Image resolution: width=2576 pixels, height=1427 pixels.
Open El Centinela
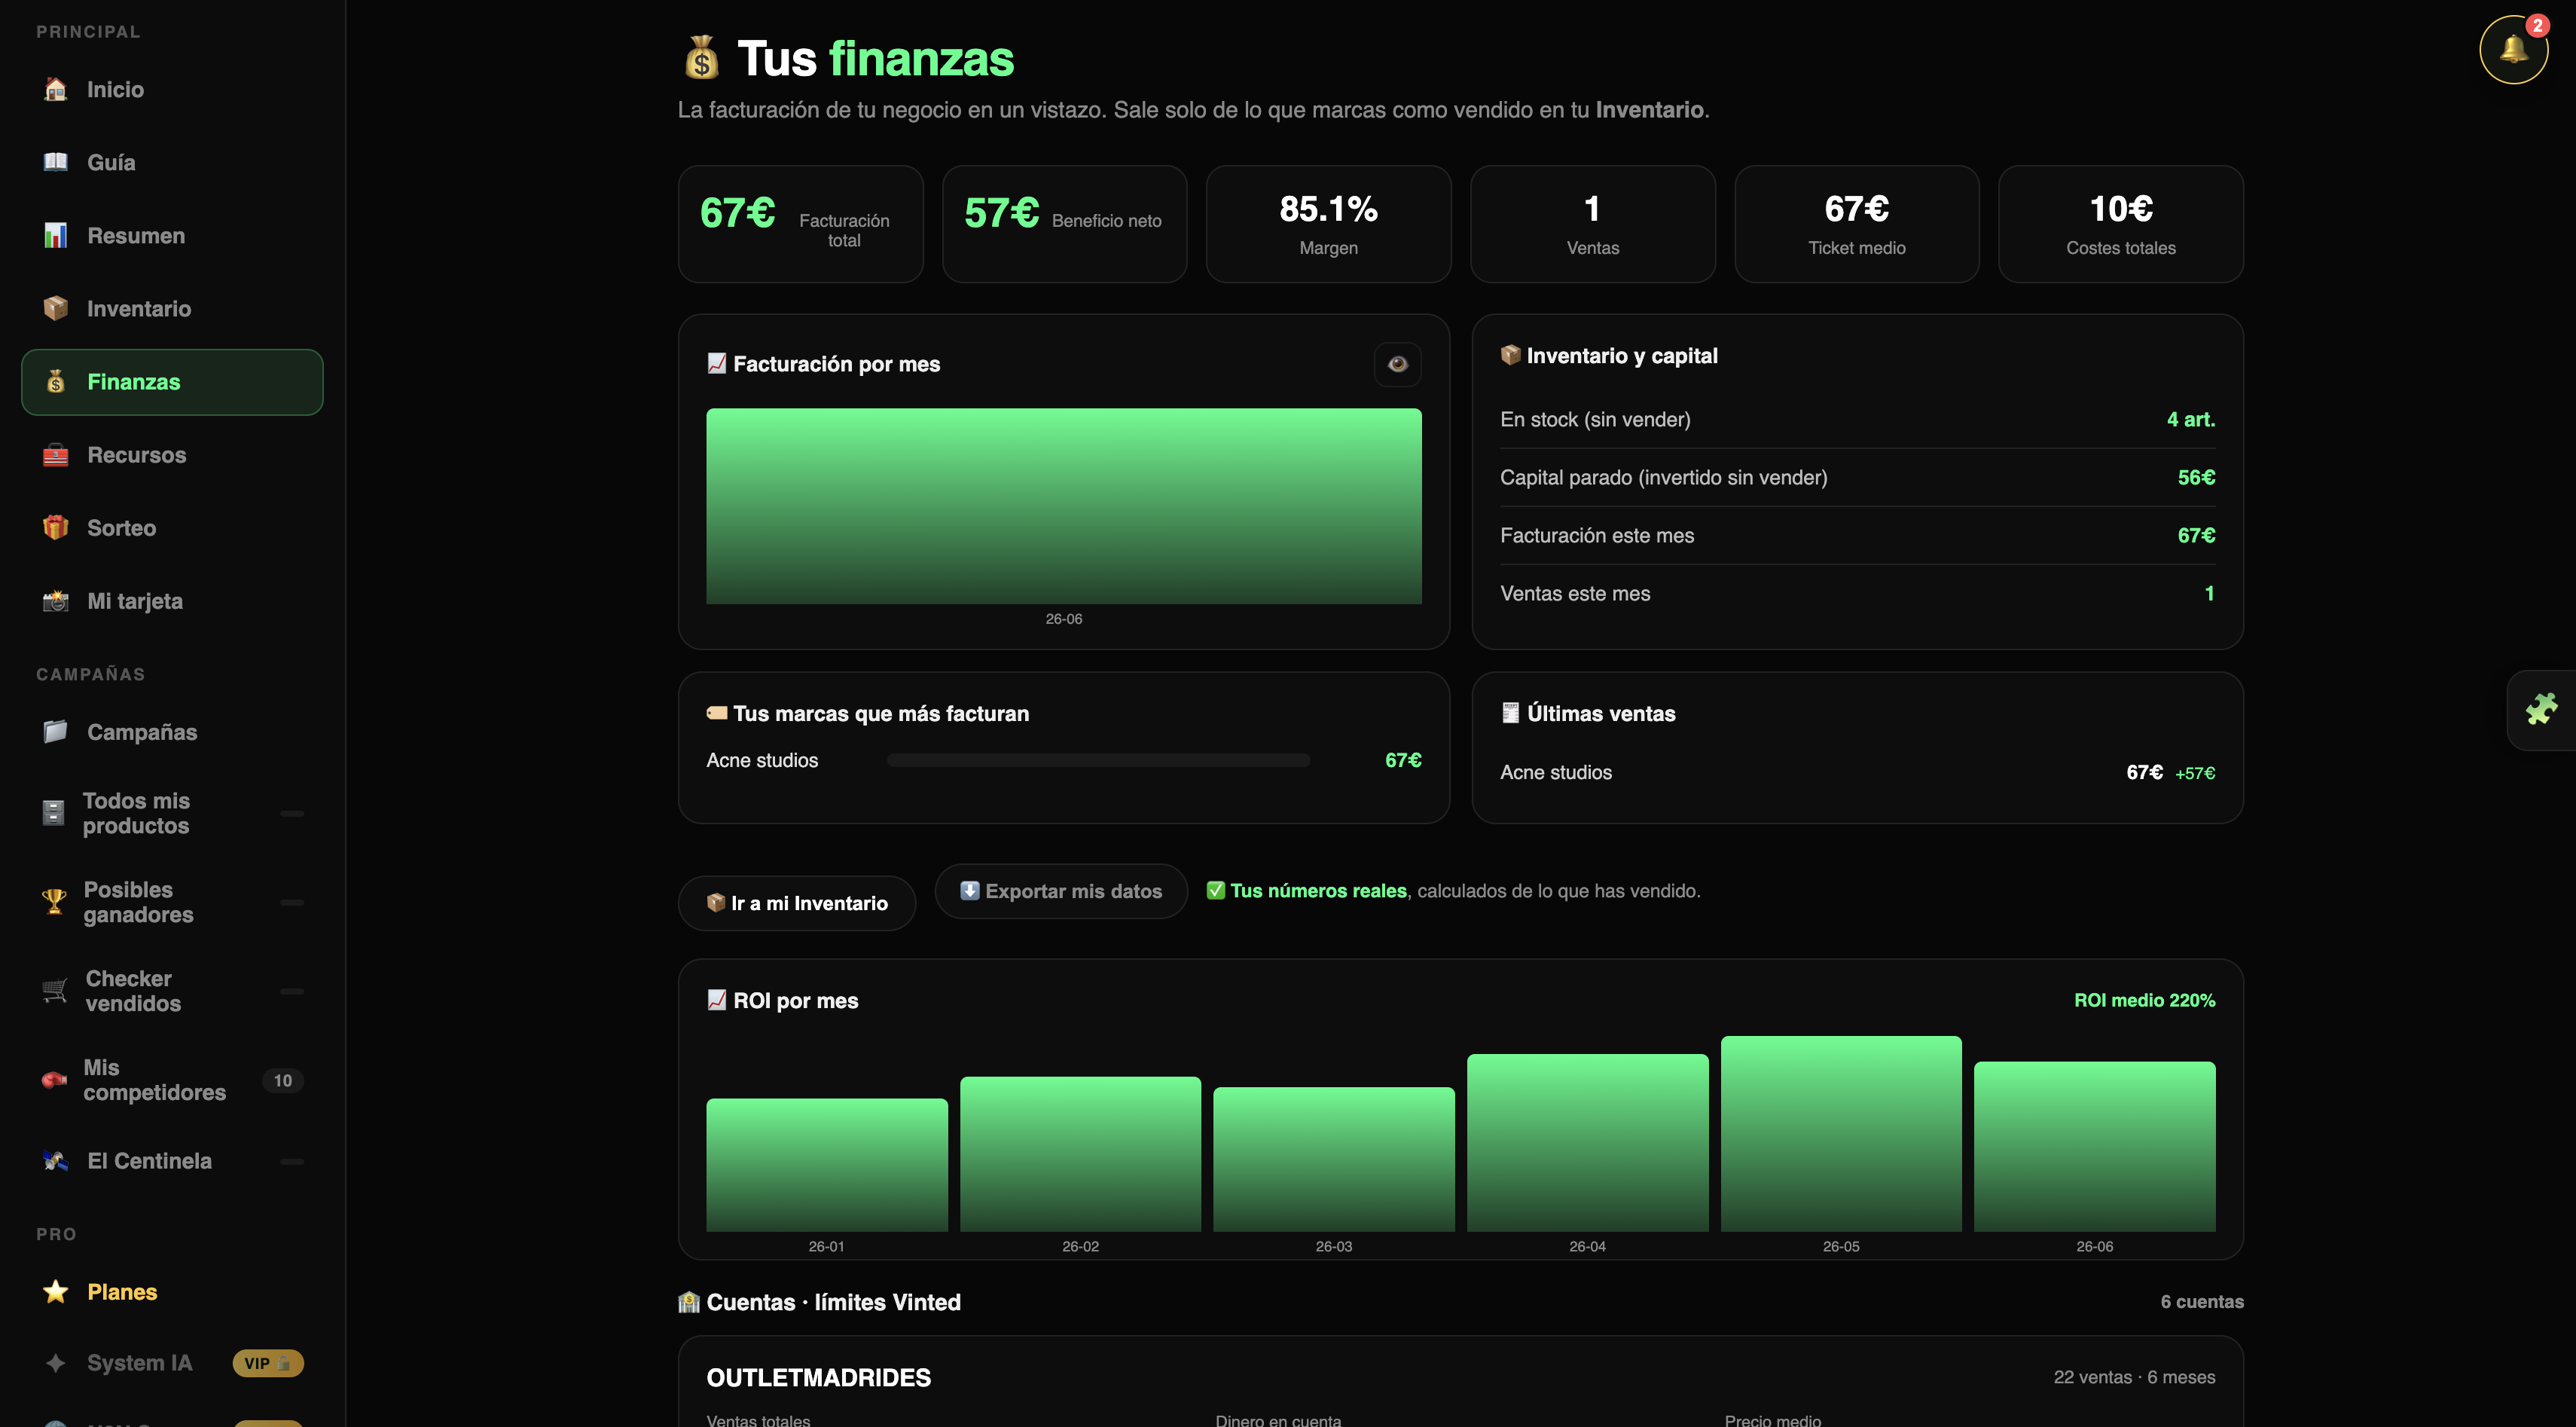(172, 1161)
